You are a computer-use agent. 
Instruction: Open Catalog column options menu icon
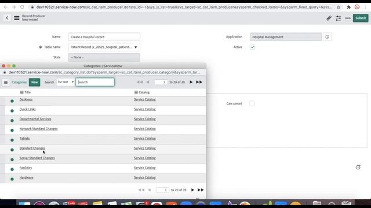point(136,92)
